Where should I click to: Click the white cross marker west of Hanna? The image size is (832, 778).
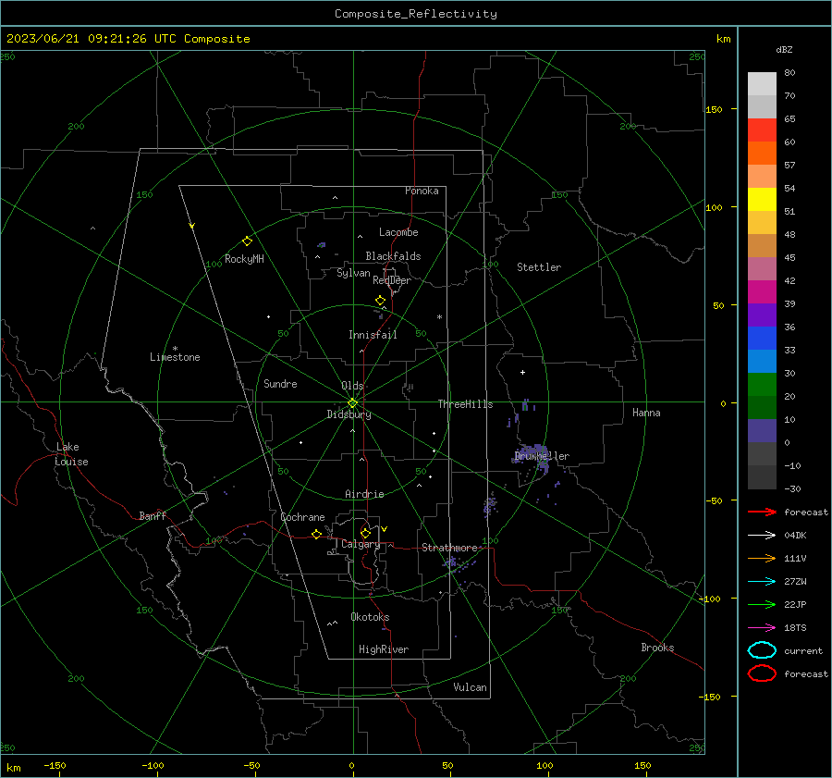(522, 372)
